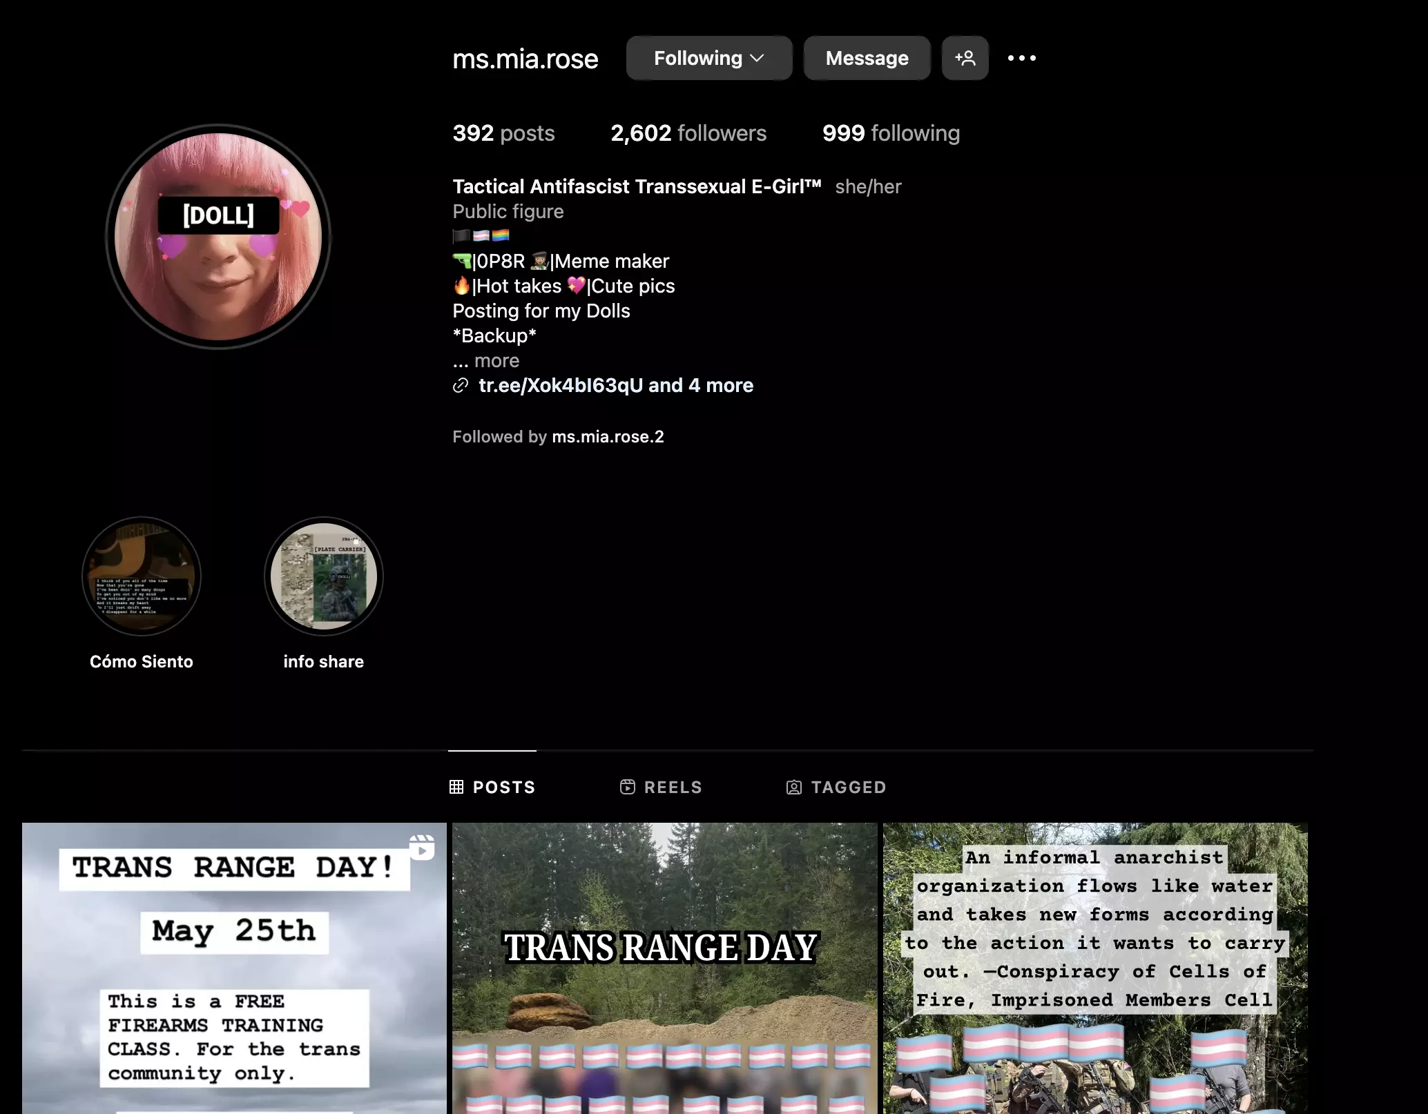Image resolution: width=1428 pixels, height=1114 pixels.
Task: Click the Meme maker bio line
Action: [561, 261]
